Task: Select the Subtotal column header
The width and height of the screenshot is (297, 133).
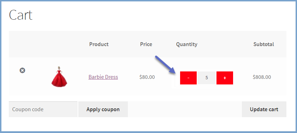Action: 264,44
